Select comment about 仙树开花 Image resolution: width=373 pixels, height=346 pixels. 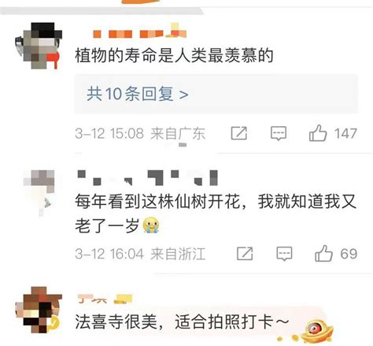(216, 214)
